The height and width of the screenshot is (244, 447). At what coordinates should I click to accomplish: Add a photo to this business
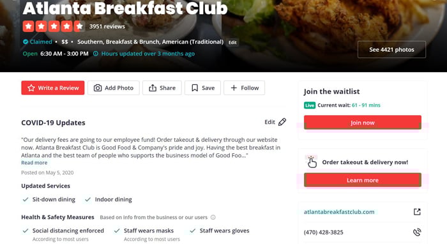pos(114,88)
